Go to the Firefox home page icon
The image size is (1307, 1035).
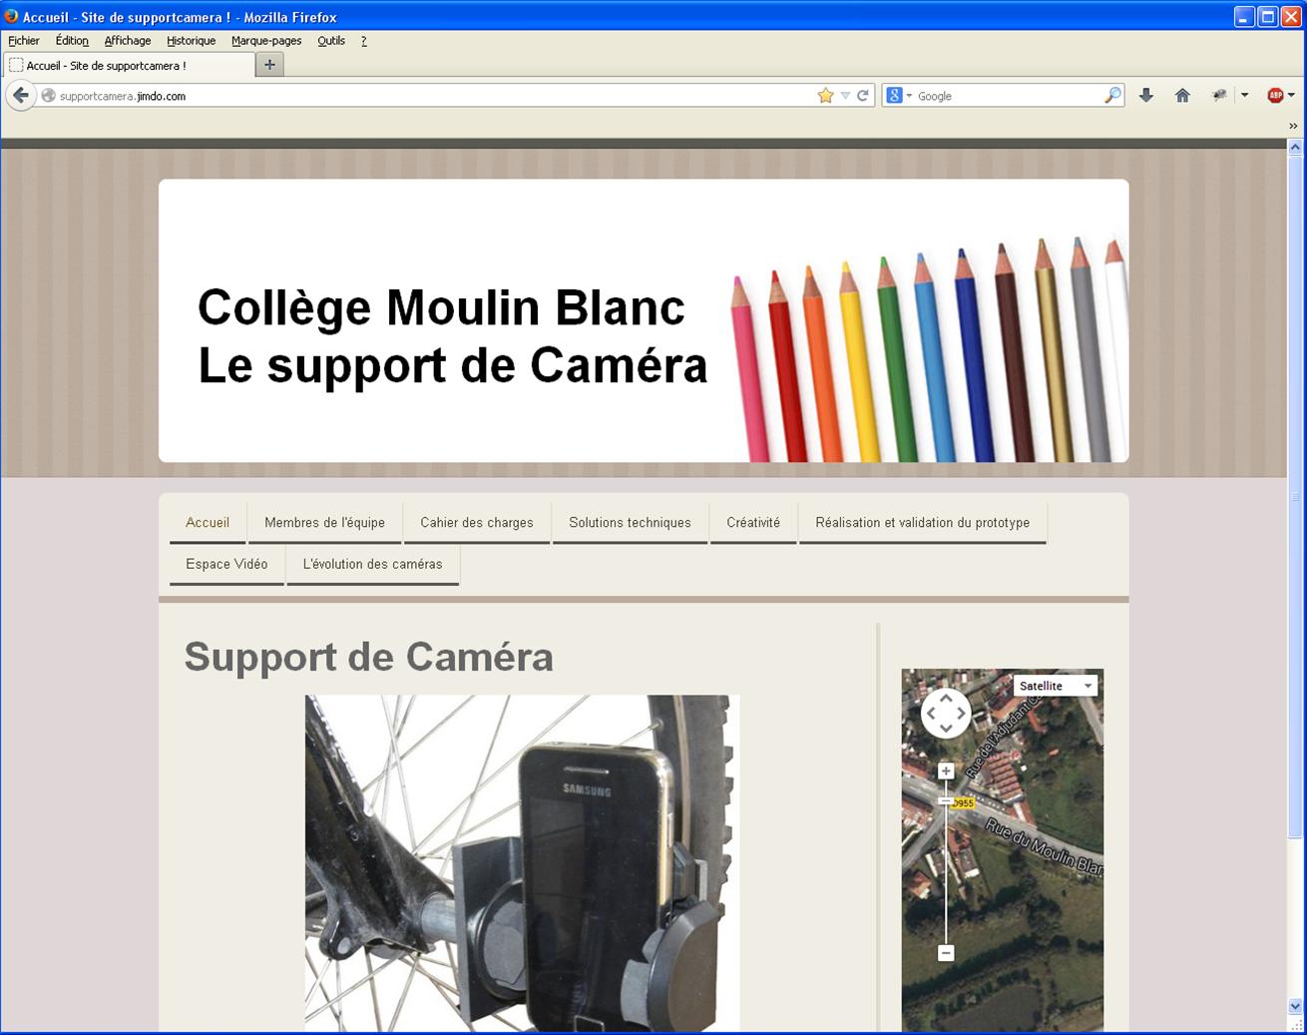pyautogui.click(x=1182, y=96)
